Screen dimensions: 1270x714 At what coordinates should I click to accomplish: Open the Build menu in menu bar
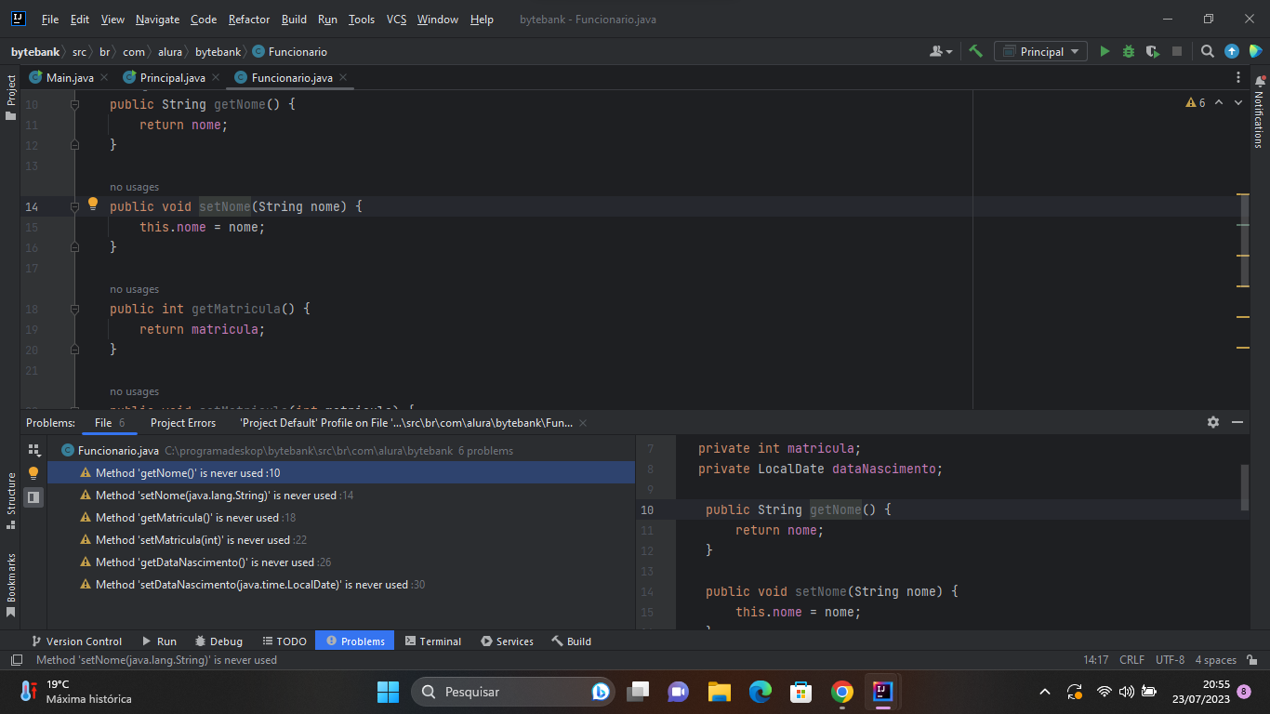[x=294, y=20]
